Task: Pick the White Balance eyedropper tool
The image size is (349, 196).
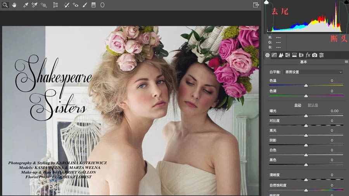Action: pyautogui.click(x=26, y=5)
